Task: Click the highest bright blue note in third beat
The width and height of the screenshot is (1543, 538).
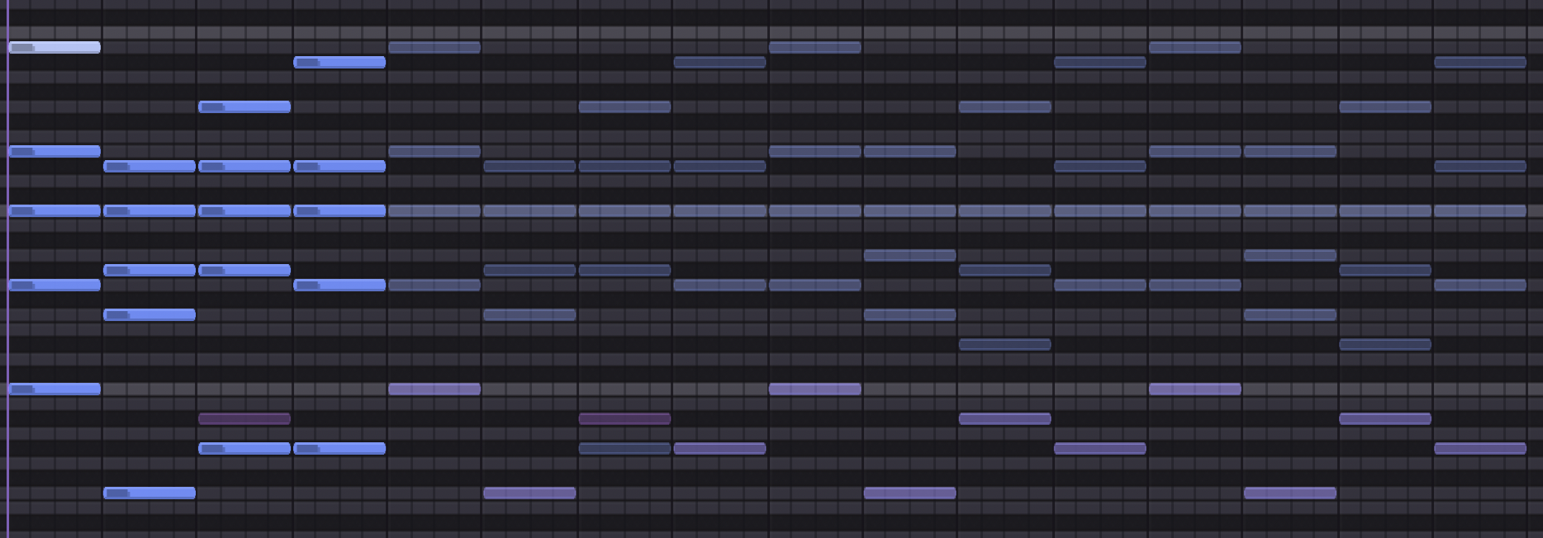Action: 245,106
